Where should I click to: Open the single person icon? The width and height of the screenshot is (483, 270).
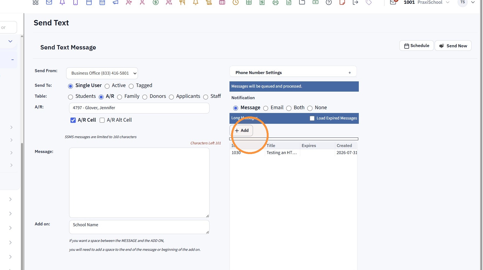tap(142, 2)
